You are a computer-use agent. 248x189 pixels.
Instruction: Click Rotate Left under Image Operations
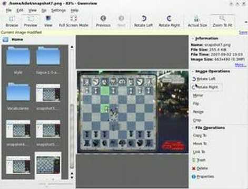pos(204,79)
